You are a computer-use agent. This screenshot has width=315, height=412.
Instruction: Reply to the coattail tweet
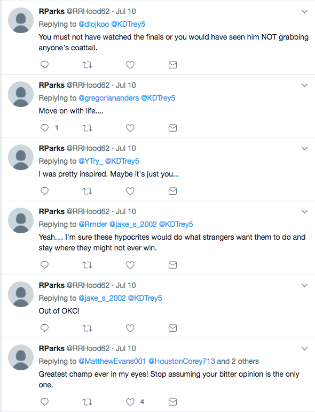[x=45, y=65]
